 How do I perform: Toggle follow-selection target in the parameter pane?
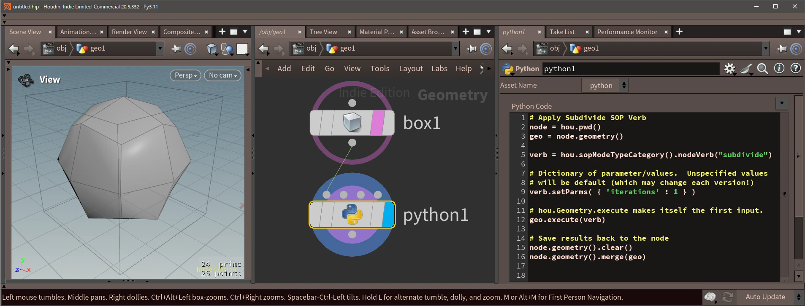click(796, 49)
